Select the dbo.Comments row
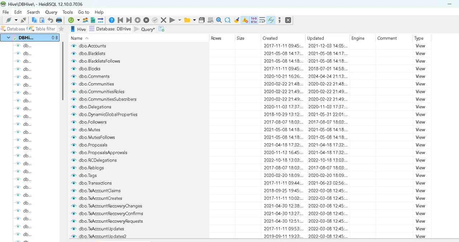This screenshot has width=459, height=242. point(250,76)
